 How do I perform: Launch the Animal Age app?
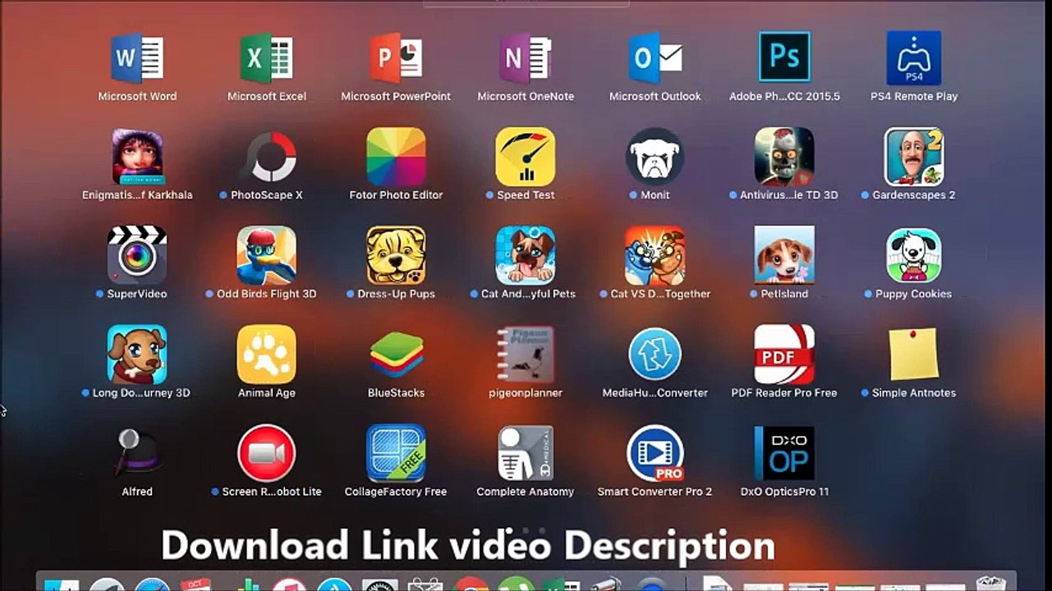click(267, 355)
